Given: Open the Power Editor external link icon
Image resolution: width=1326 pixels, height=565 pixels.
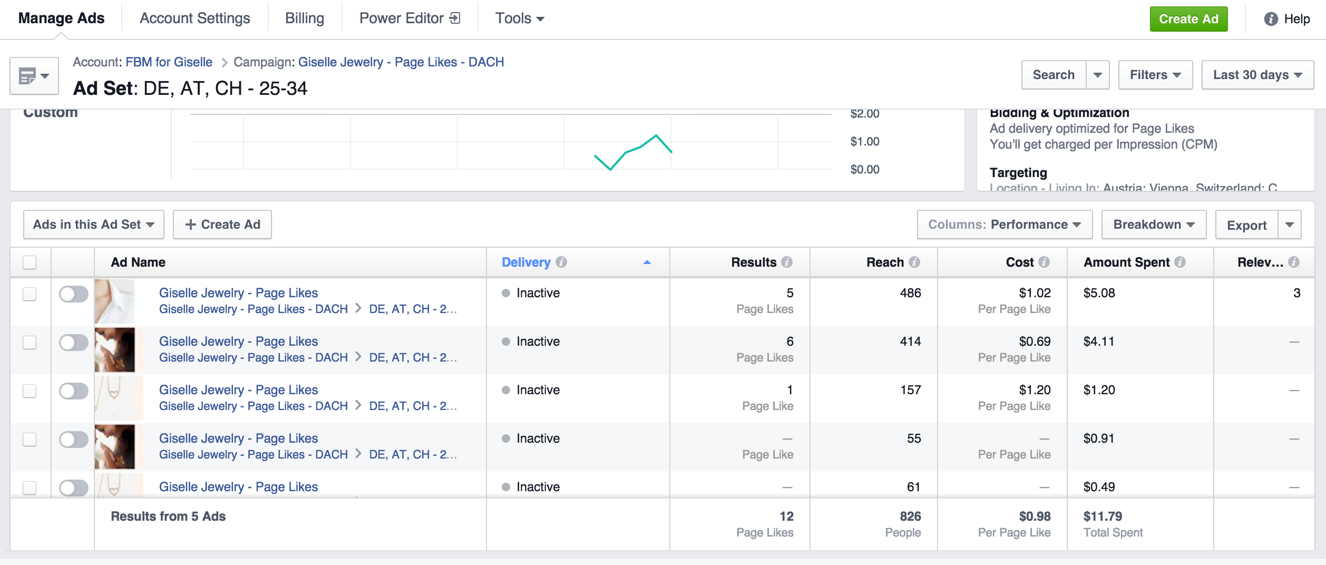Looking at the screenshot, I should pyautogui.click(x=455, y=18).
